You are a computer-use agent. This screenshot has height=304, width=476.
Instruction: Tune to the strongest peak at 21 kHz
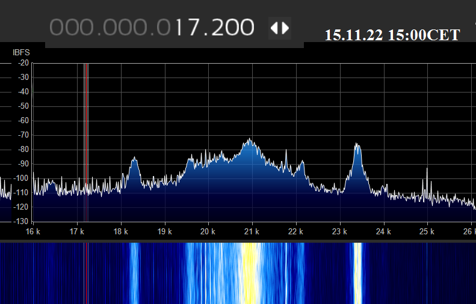pyautogui.click(x=249, y=141)
